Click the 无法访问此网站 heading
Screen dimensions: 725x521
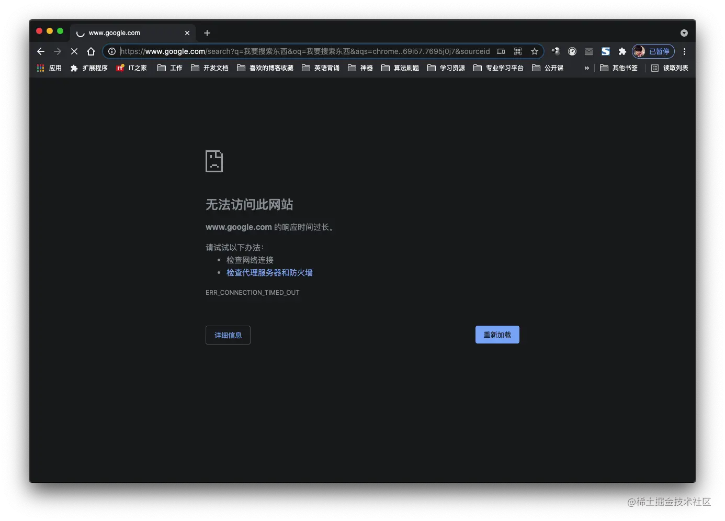(250, 205)
